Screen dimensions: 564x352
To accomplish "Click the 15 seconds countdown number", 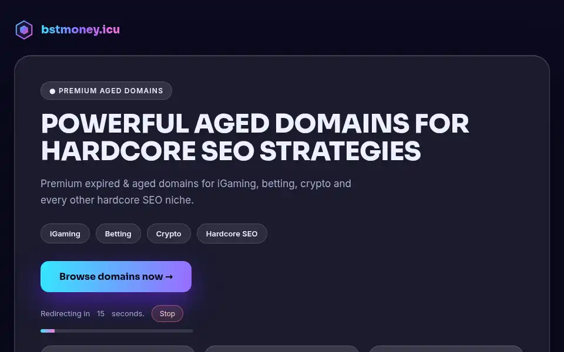I will click(100, 313).
